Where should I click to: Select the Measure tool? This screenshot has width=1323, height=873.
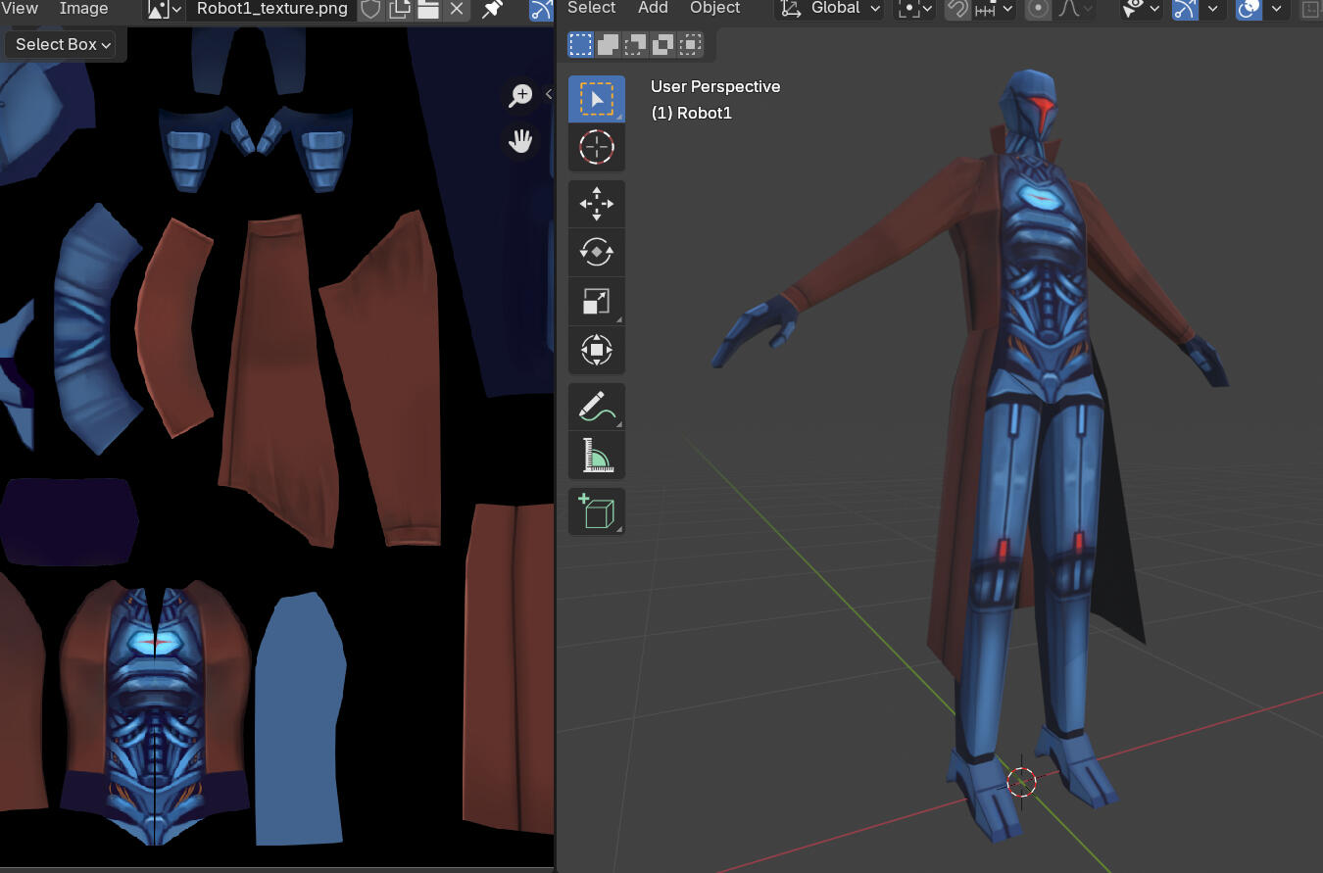point(596,455)
